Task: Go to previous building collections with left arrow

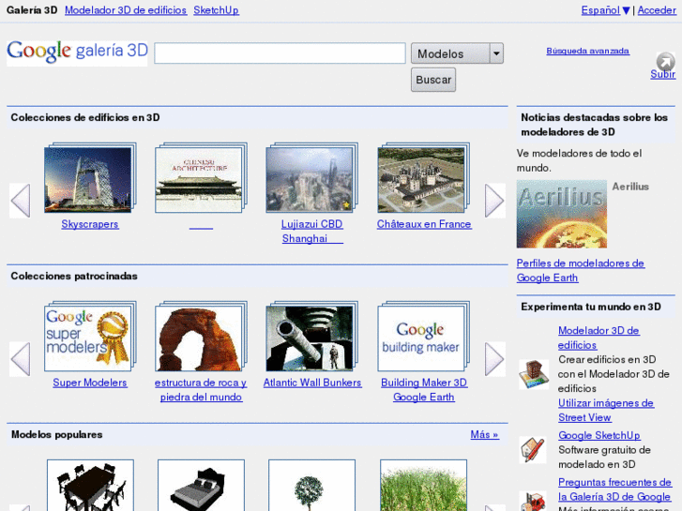Action: tap(21, 201)
